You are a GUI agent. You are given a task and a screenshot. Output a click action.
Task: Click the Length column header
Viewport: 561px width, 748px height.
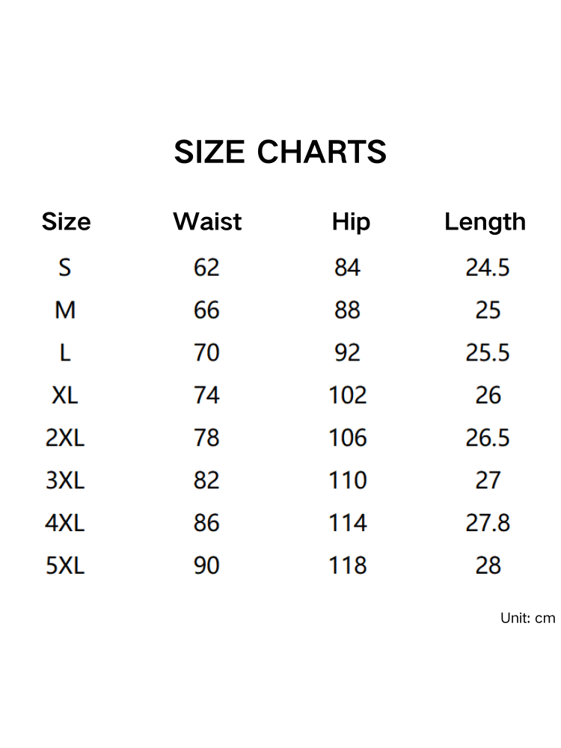(485, 222)
